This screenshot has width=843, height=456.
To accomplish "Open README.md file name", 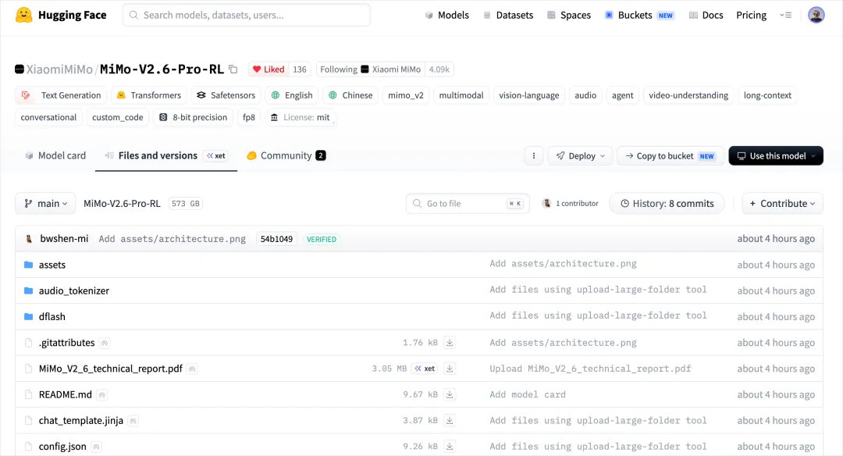I will [65, 394].
